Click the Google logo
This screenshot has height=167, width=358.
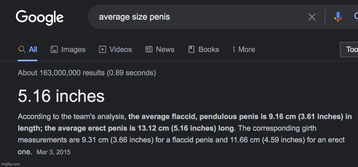[x=40, y=18]
